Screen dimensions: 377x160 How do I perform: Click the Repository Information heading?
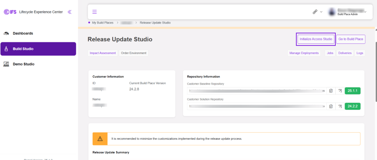(x=203, y=77)
